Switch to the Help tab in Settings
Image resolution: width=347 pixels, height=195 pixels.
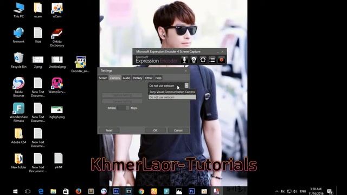[x=158, y=78]
